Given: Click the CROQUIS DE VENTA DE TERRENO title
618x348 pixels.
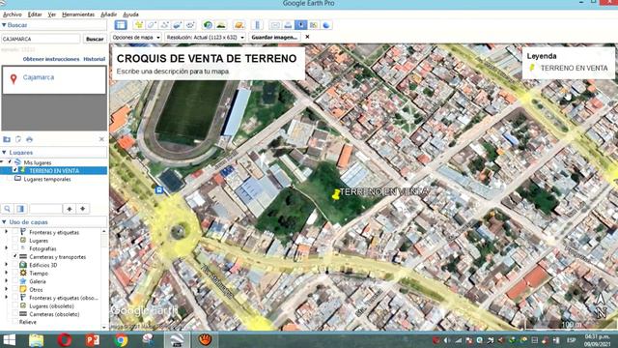Looking at the screenshot, I should (x=207, y=58).
